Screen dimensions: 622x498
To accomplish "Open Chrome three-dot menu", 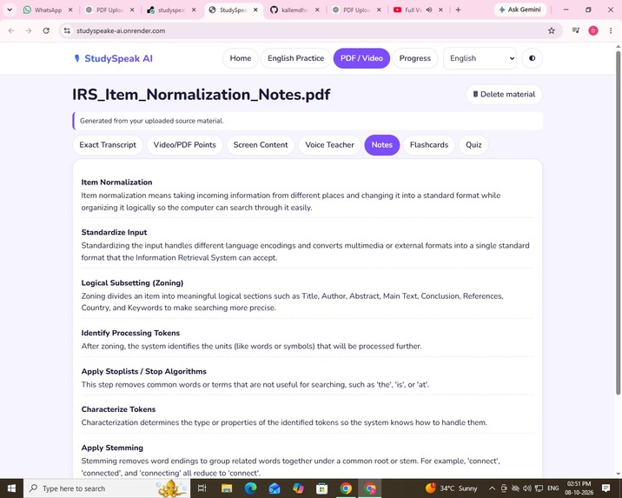I will 611,30.
